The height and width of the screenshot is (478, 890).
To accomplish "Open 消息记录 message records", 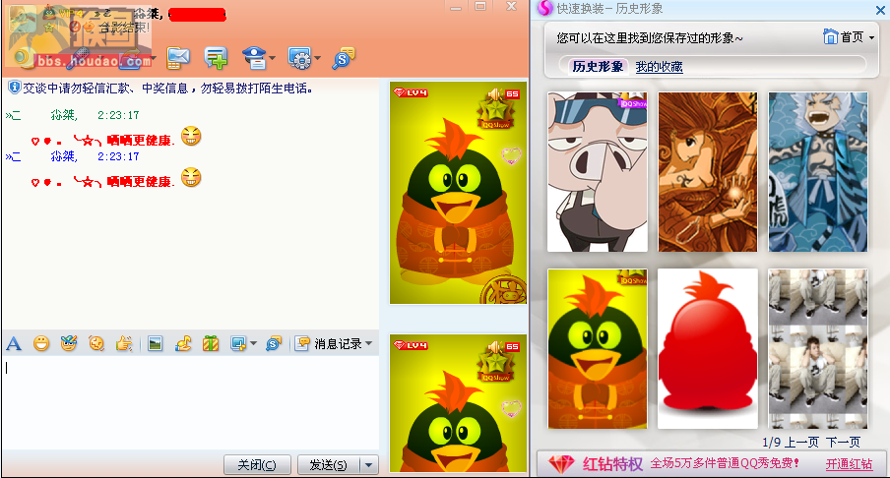I will coord(338,343).
